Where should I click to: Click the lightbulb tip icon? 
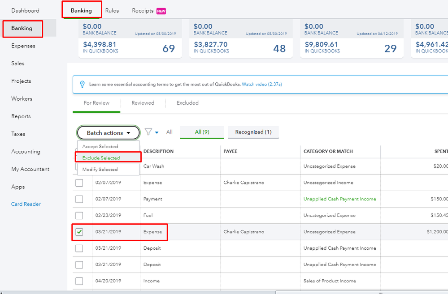(82, 84)
